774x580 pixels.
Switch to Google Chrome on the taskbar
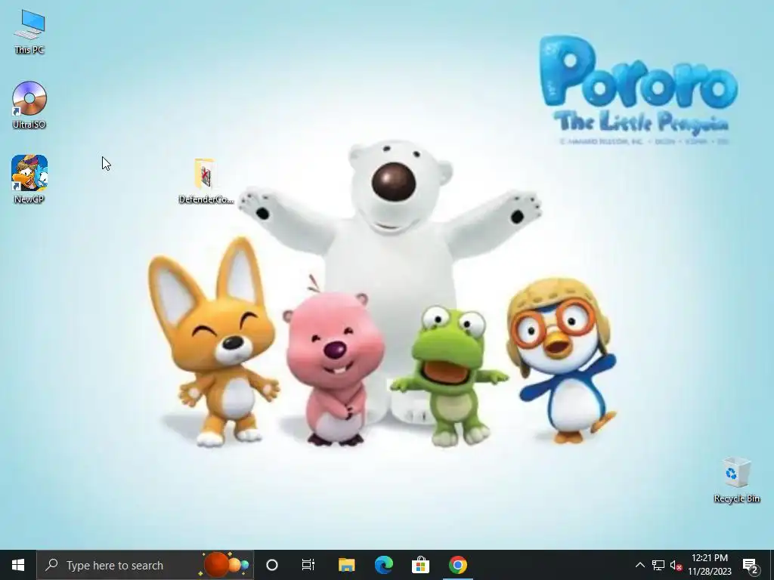pyautogui.click(x=457, y=565)
